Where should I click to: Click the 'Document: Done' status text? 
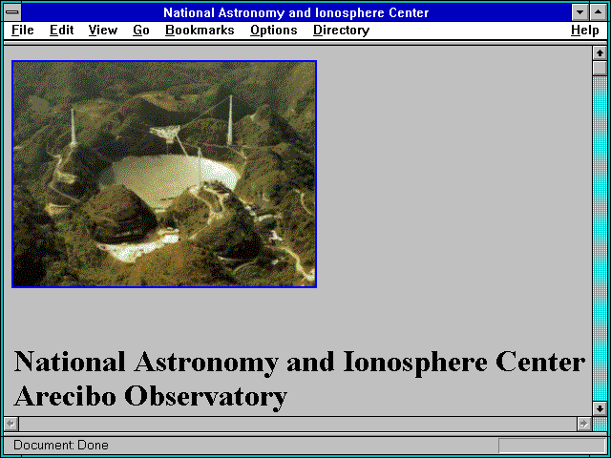click(61, 446)
